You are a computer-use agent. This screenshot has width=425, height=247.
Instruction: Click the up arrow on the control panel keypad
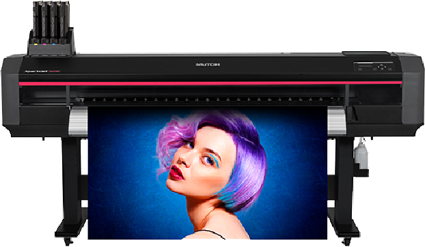click(x=382, y=65)
